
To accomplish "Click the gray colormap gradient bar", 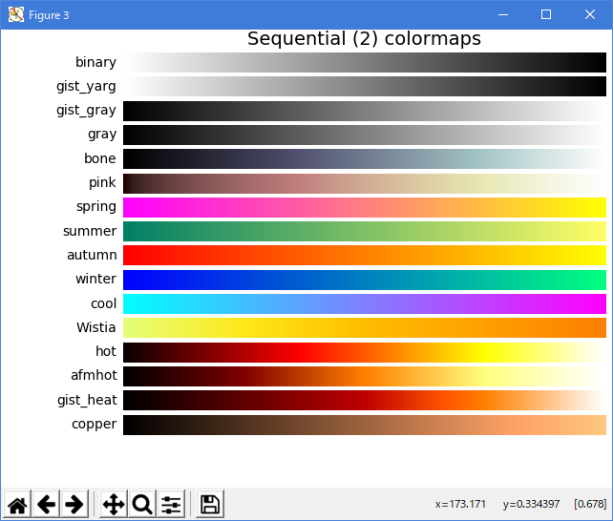I will click(x=365, y=135).
